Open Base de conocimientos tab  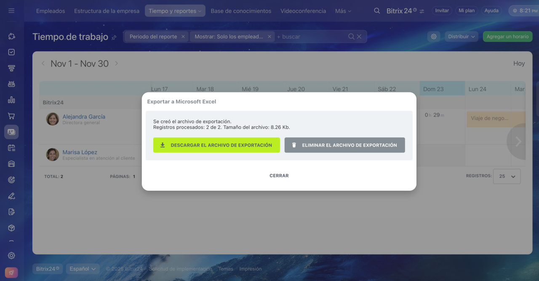[x=241, y=11]
